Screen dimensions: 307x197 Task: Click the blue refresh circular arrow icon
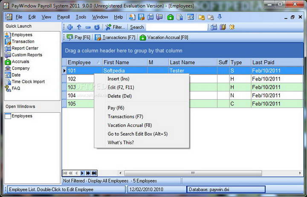(x=97, y=27)
